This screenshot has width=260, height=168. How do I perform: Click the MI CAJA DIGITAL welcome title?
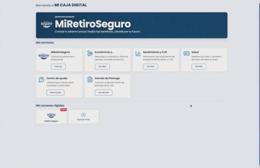click(x=71, y=5)
